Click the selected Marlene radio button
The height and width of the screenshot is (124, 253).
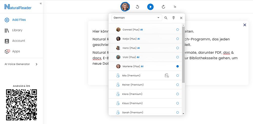(178, 66)
